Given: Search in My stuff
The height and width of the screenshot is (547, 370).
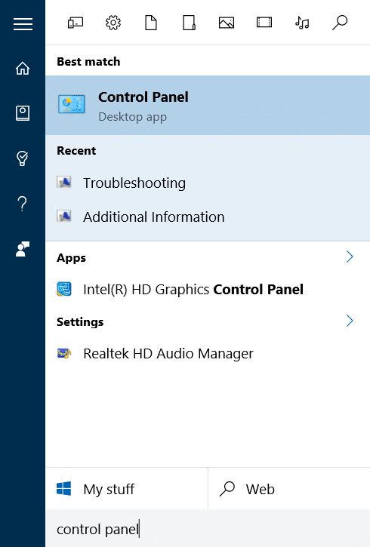Looking at the screenshot, I should click(127, 489).
